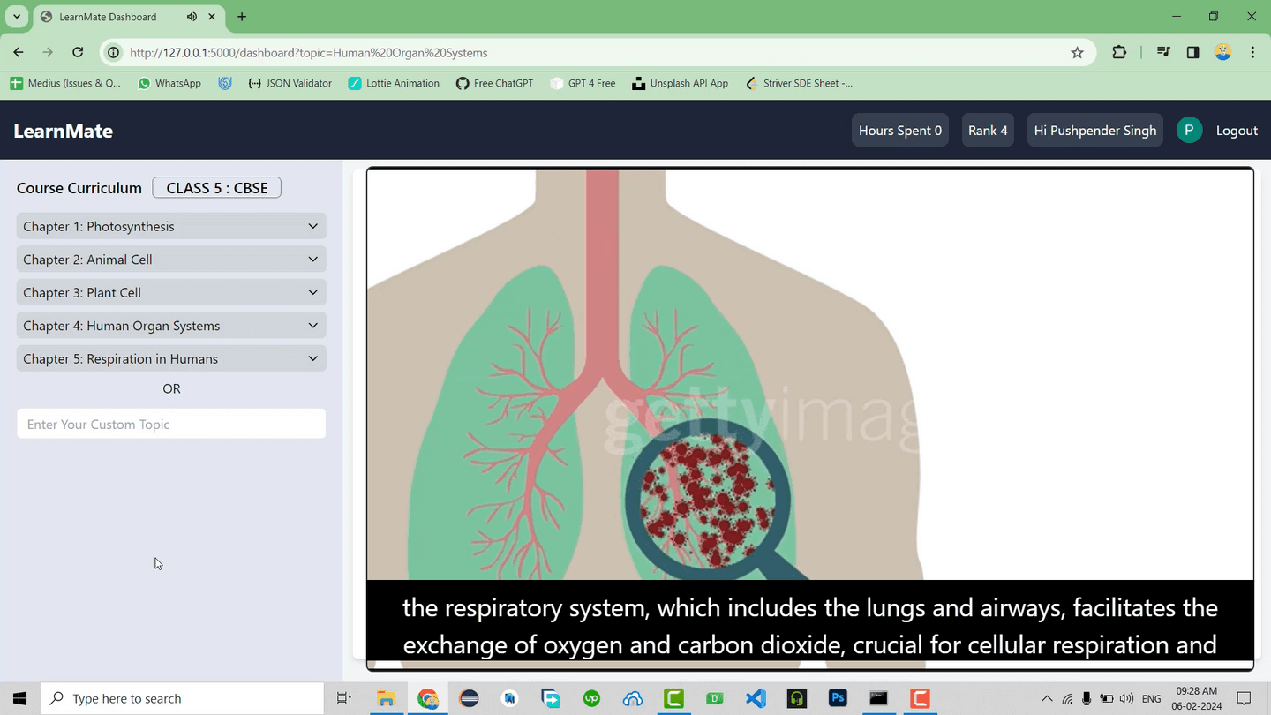Open the terminal window from the taskbar
Viewport: 1271px width, 715px height.
tap(878, 698)
